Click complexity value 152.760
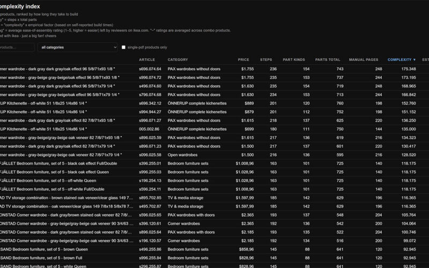 tap(409, 103)
